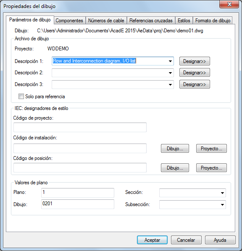Open the Números de cable tab
242x251 pixels.
point(106,21)
